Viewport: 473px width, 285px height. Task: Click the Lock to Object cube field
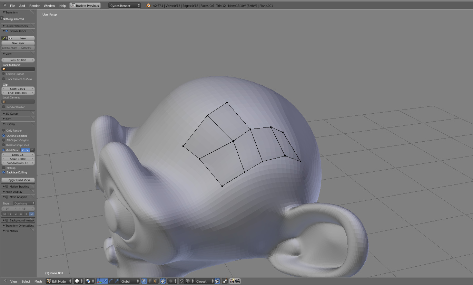18,69
